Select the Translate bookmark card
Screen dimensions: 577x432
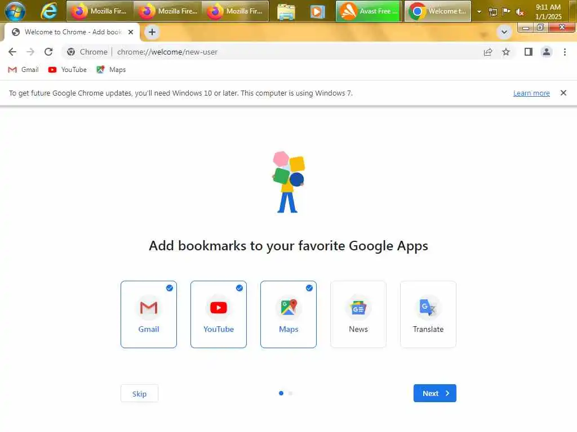(x=428, y=314)
